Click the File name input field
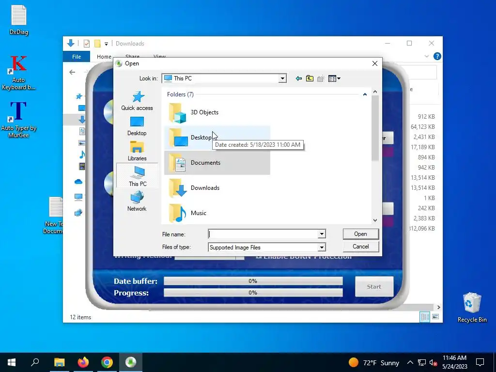Image resolution: width=496 pixels, height=372 pixels. point(263,234)
